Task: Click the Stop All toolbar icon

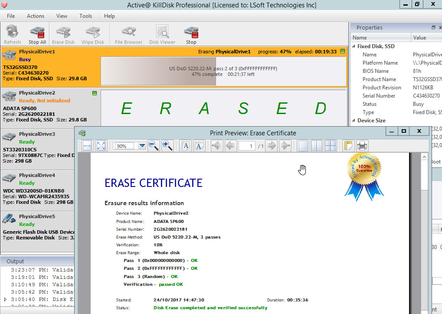Action: [37, 35]
